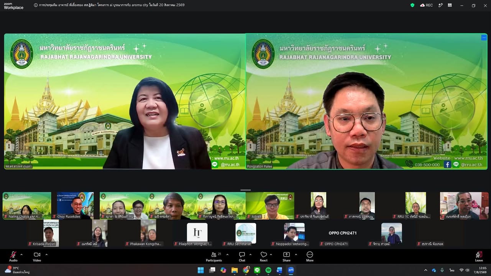491x276 pixels.
Task: Select Noppadol Wetwong's video thumbnail
Action: (x=294, y=233)
